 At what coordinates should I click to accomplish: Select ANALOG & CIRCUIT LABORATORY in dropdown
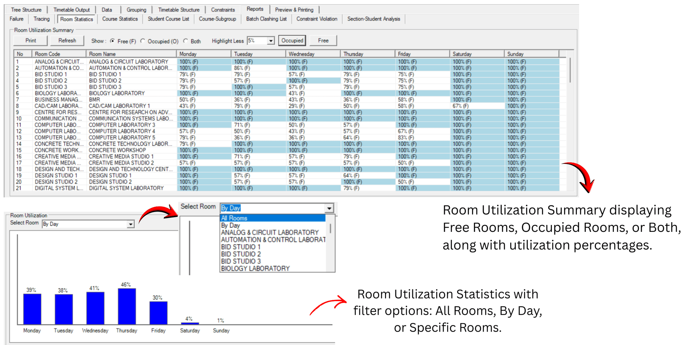coord(273,233)
